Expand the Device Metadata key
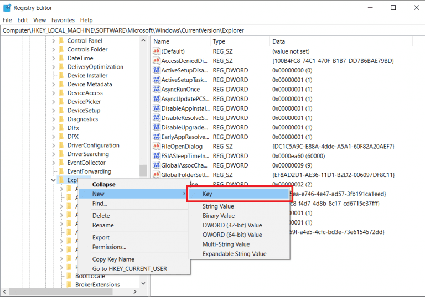This screenshot has width=425, height=297. tap(53, 85)
